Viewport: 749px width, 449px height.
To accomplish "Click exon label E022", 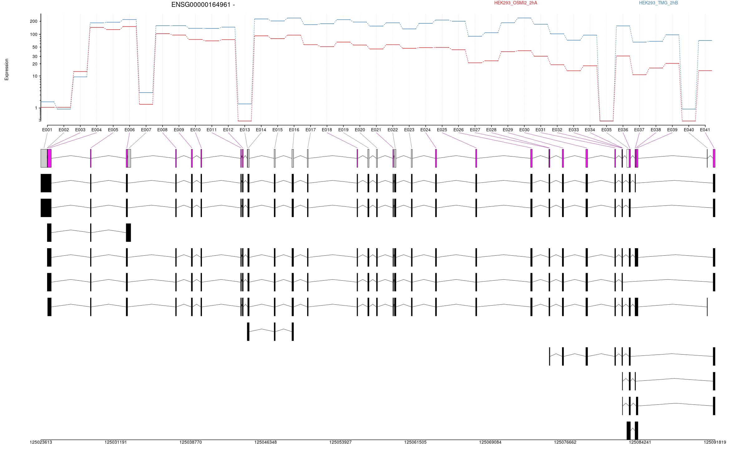I will coord(393,130).
